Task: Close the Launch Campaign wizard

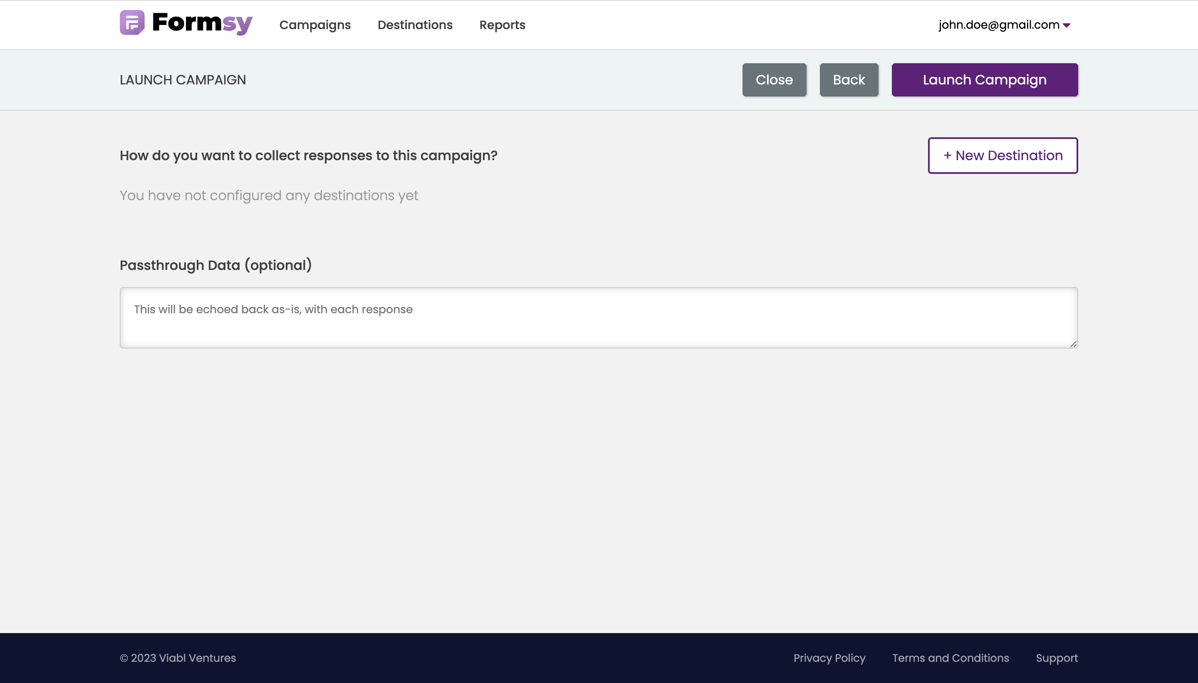Action: tap(774, 80)
